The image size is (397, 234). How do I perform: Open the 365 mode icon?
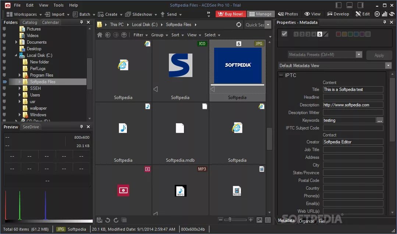pos(377,14)
